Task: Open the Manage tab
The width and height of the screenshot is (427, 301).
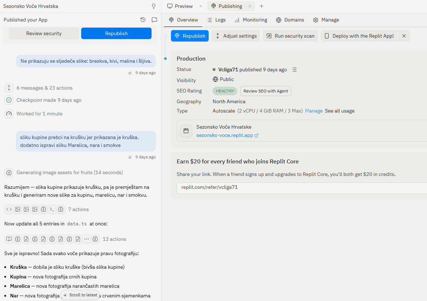Action: [x=326, y=20]
